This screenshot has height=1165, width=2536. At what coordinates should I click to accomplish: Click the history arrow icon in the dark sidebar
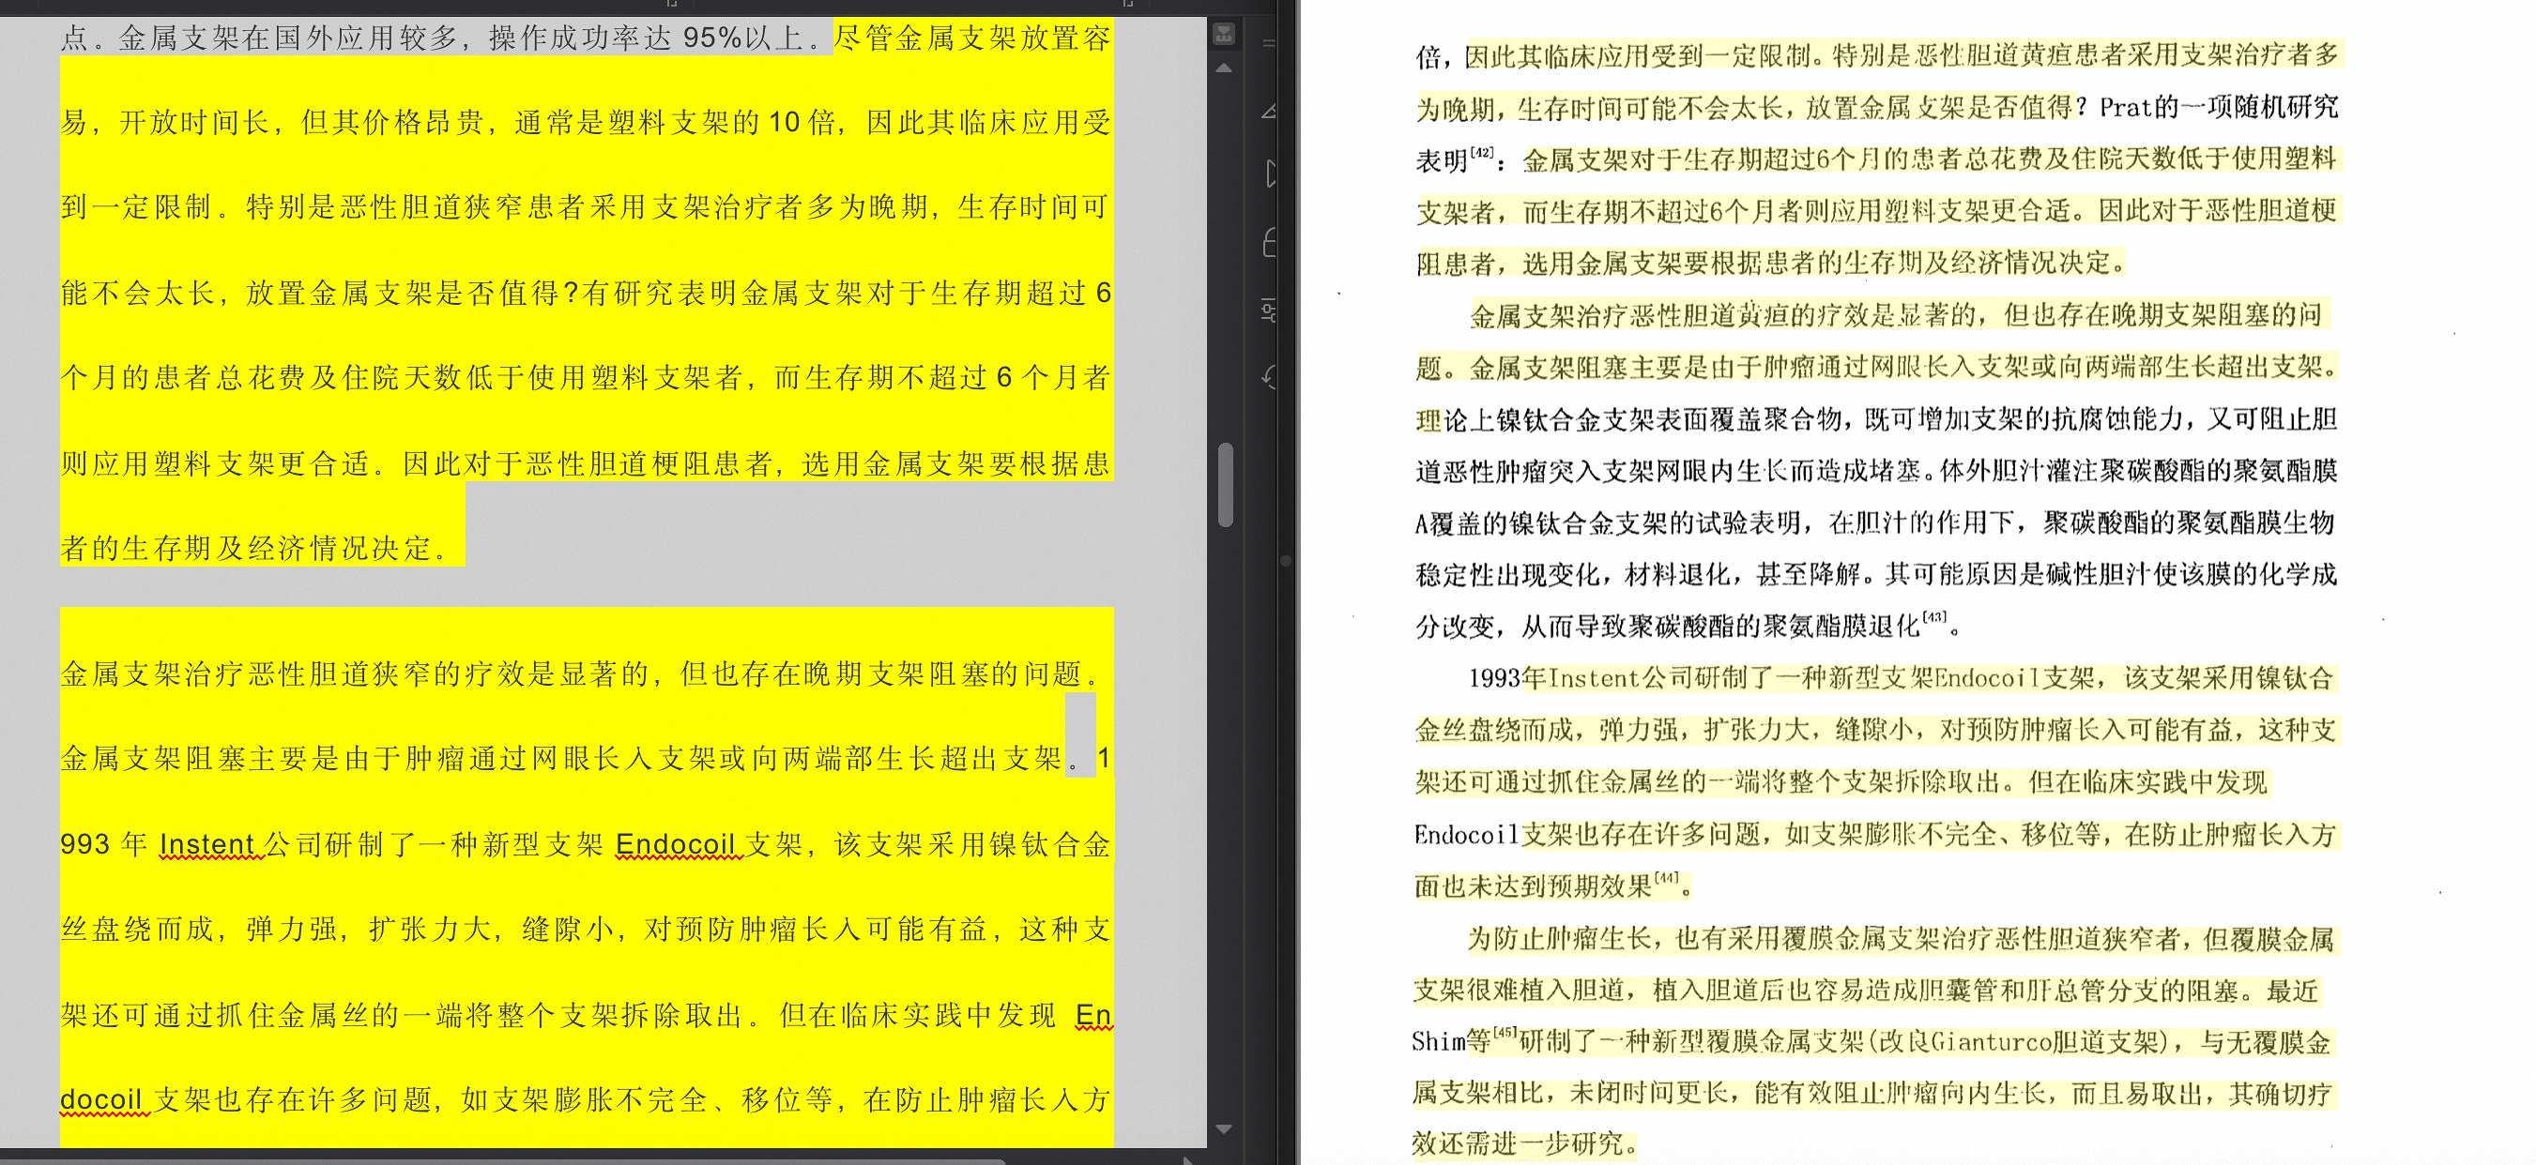[x=1269, y=377]
